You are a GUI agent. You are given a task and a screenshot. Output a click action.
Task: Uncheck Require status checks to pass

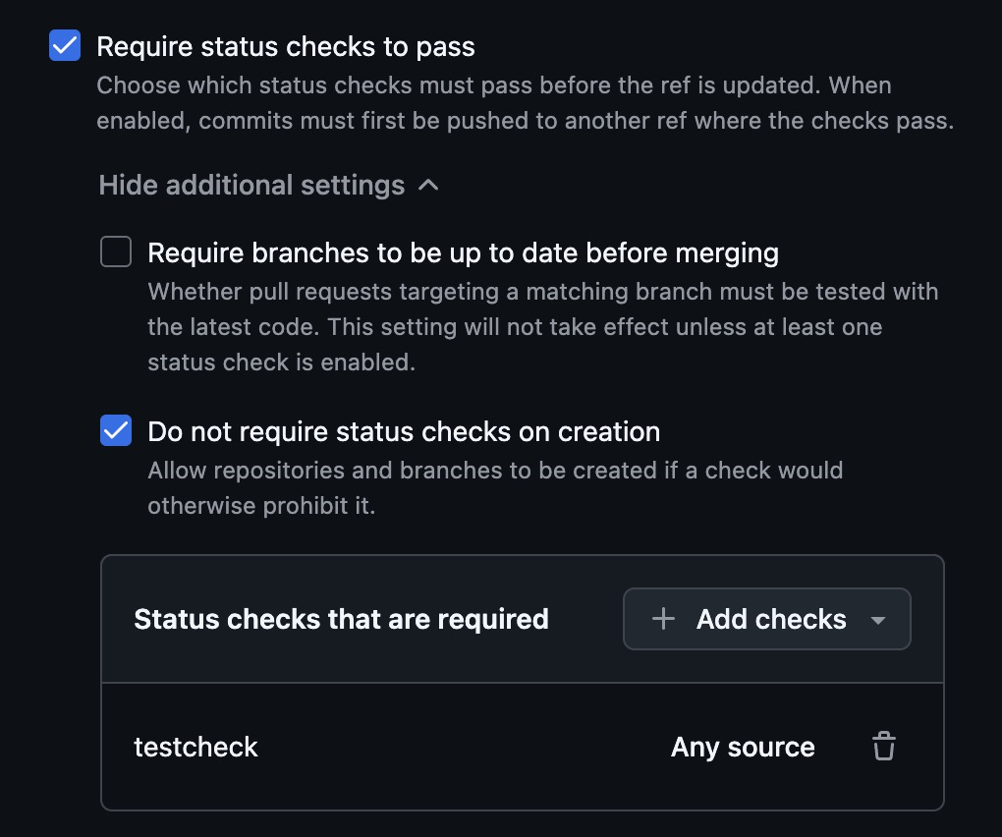coord(65,46)
